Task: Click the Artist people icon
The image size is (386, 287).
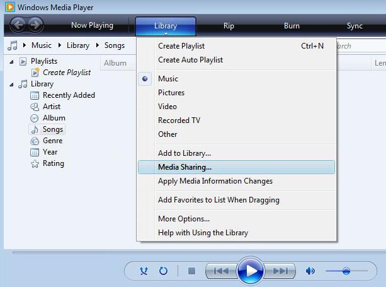Action: [35, 107]
